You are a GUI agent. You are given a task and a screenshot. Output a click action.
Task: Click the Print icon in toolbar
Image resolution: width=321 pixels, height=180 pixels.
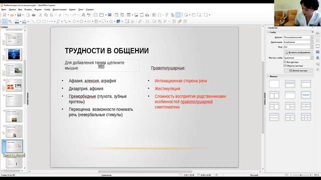click(x=34, y=15)
